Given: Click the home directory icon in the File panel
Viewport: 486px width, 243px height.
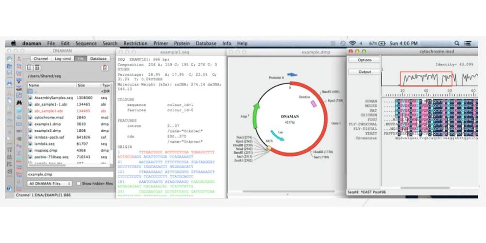Looking at the screenshot, I should click(105, 68).
